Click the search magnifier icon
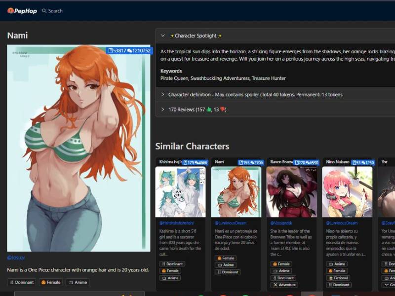 point(44,11)
